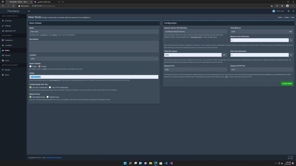Open Databases in the sidebar
The height and width of the screenshot is (166, 296).
click(8, 40)
